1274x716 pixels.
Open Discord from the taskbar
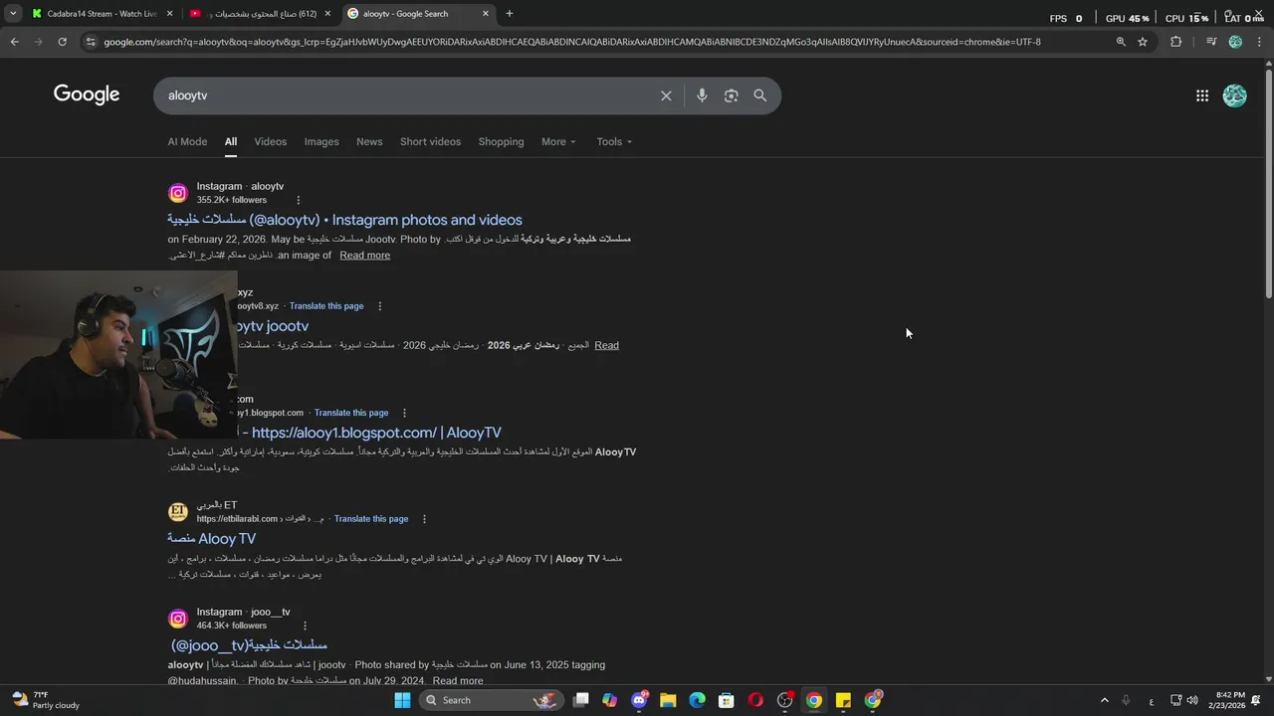(x=639, y=700)
